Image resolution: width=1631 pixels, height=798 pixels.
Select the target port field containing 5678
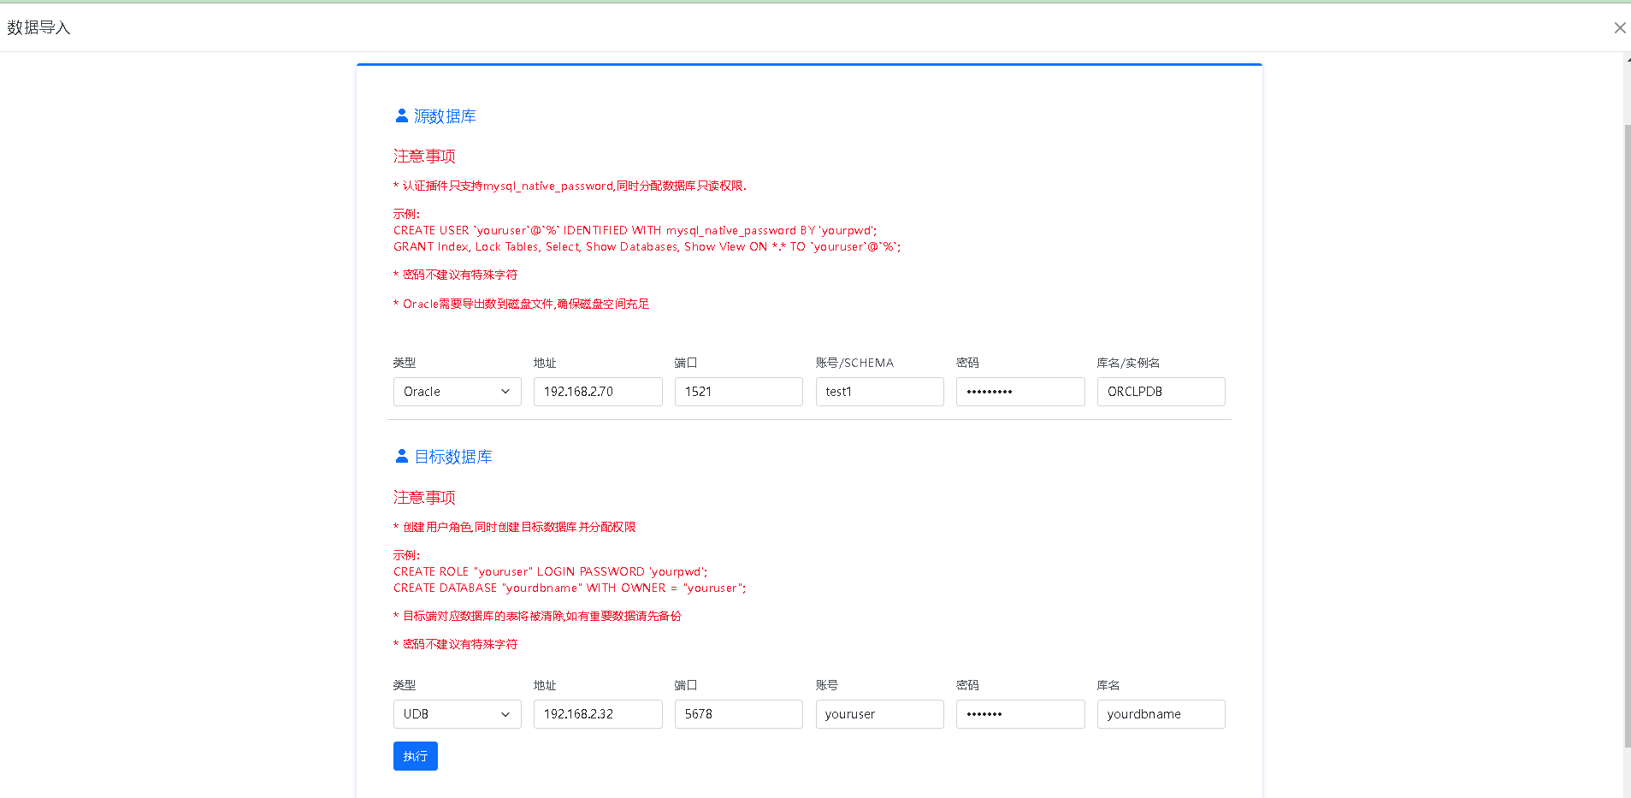pyautogui.click(x=738, y=713)
